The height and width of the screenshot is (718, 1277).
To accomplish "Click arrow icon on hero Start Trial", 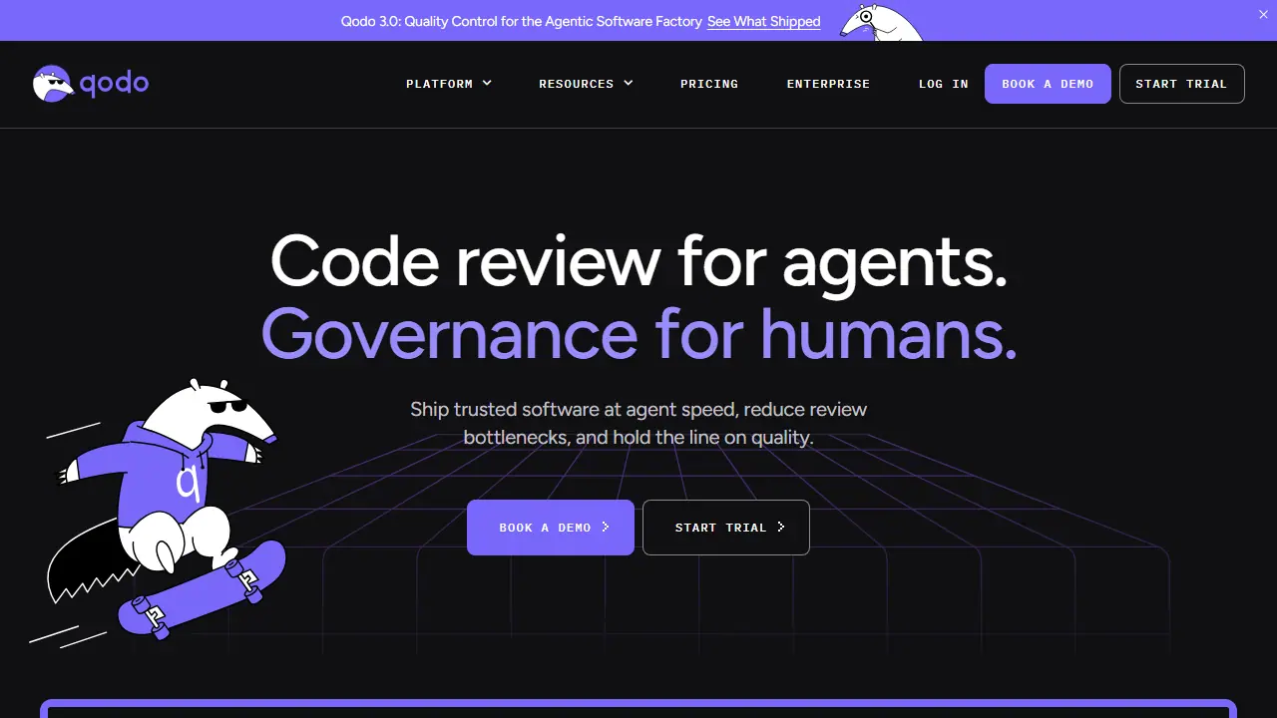I will 781,528.
